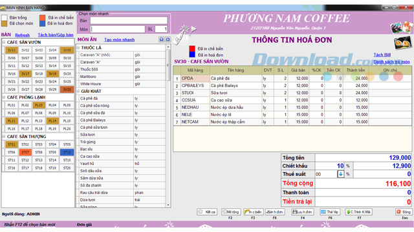
Task: Select table PL20
Action: click(x=67, y=129)
